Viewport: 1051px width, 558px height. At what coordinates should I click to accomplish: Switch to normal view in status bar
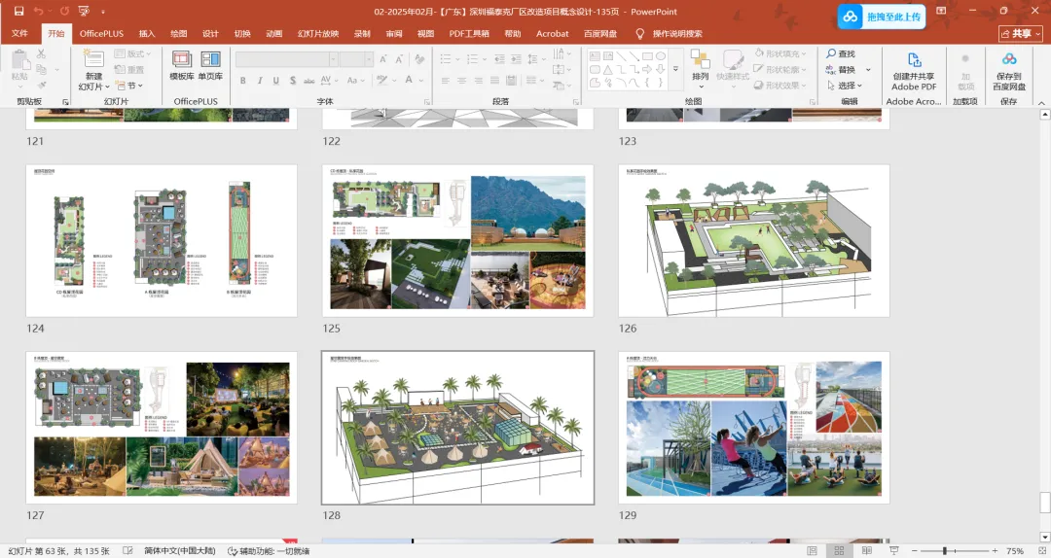(x=813, y=550)
